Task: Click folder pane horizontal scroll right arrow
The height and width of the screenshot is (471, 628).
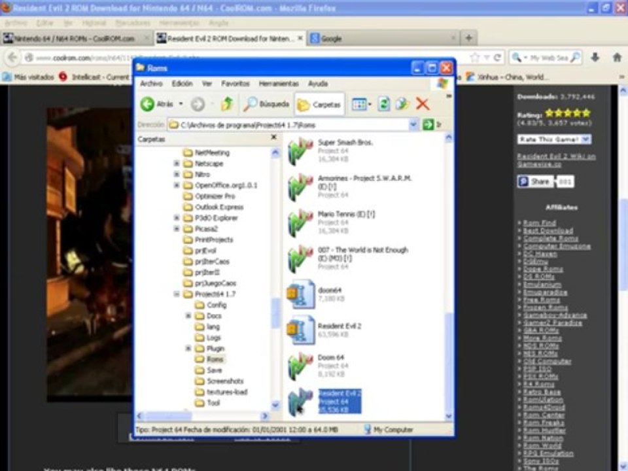Action: coord(265,416)
